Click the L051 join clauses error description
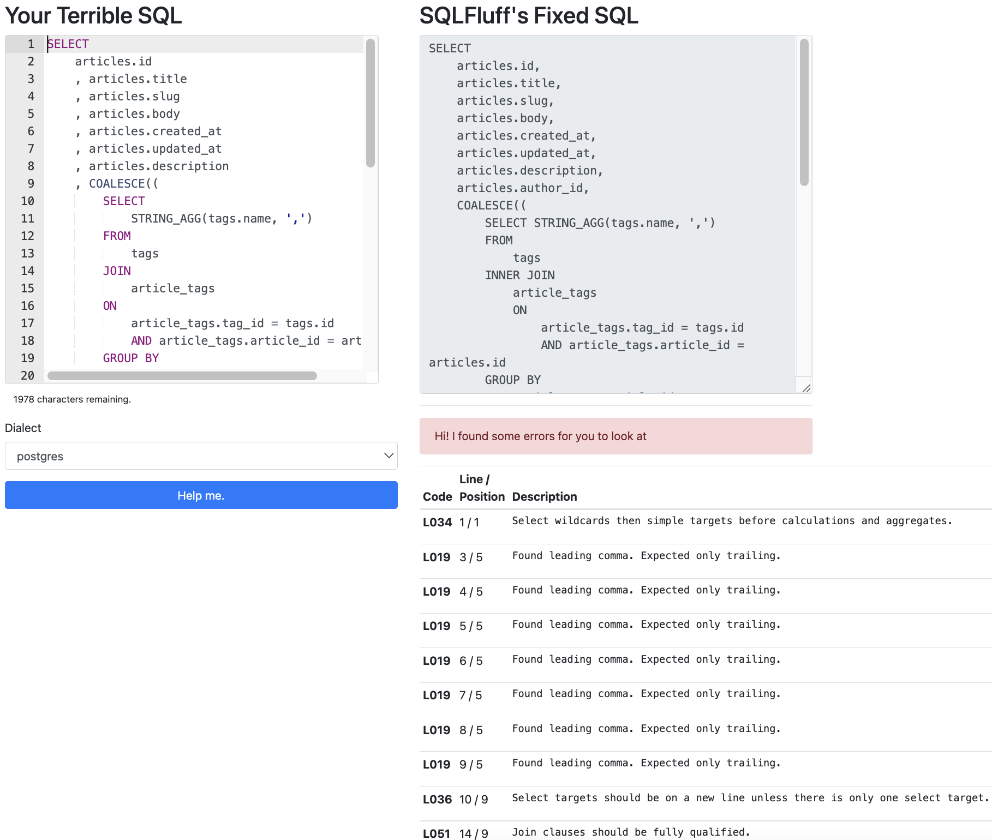The height and width of the screenshot is (840, 992). tap(630, 831)
